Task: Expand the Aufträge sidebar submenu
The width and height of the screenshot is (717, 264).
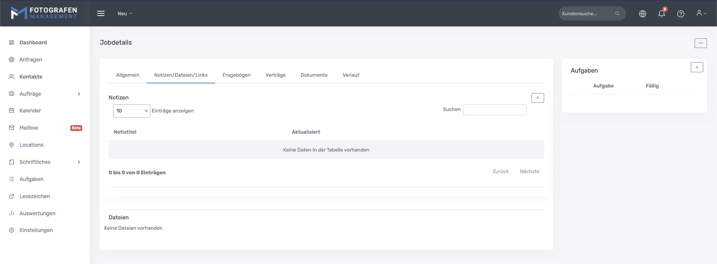Action: [79, 94]
